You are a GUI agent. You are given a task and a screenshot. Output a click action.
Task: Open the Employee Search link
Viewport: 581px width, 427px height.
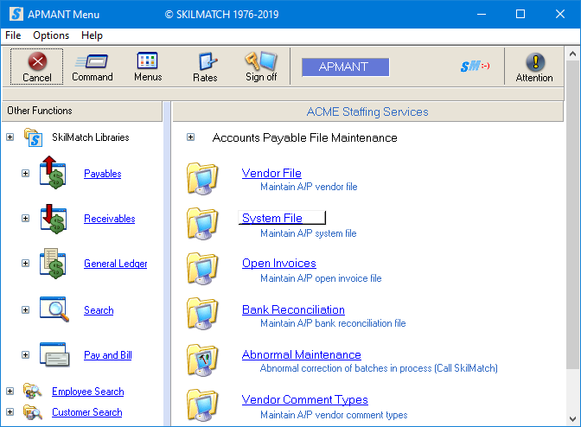[x=88, y=392]
